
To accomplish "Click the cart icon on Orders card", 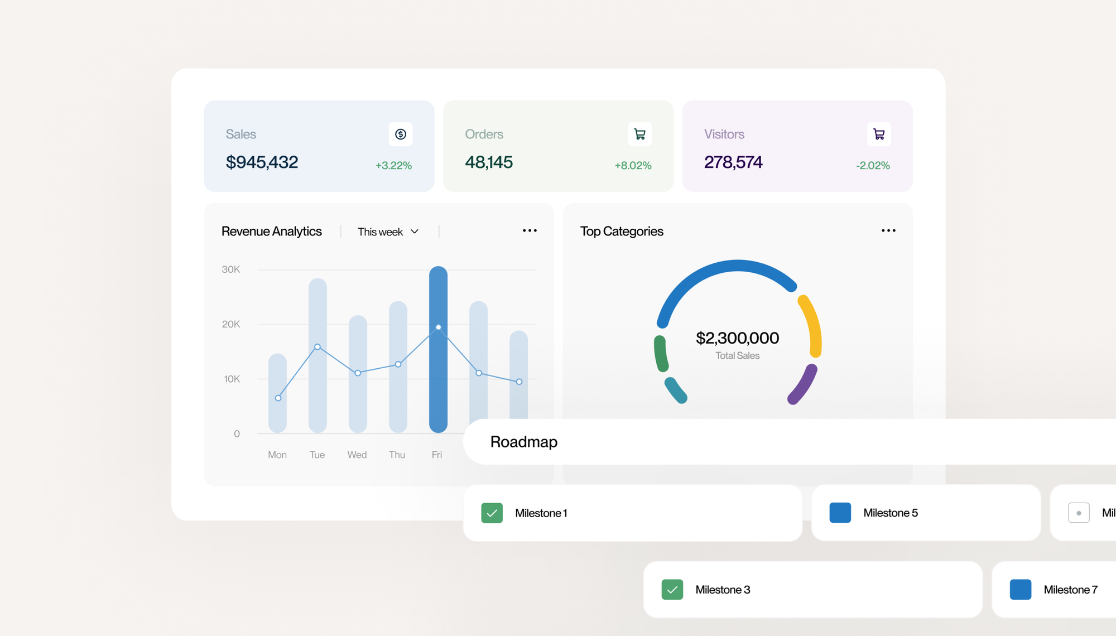I will click(x=639, y=134).
